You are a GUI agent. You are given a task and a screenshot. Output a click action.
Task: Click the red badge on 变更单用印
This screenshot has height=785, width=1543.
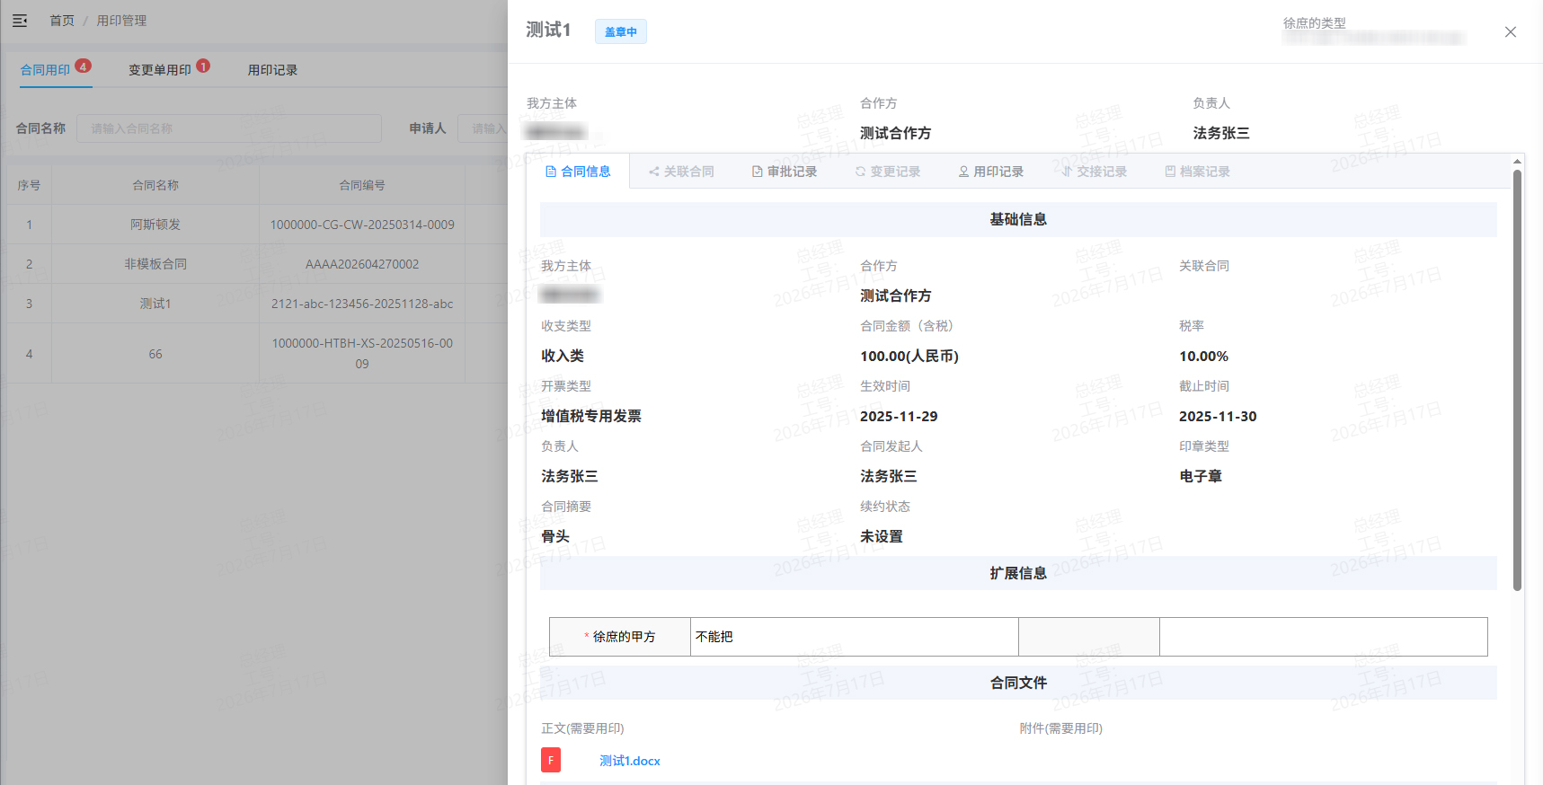[203, 66]
